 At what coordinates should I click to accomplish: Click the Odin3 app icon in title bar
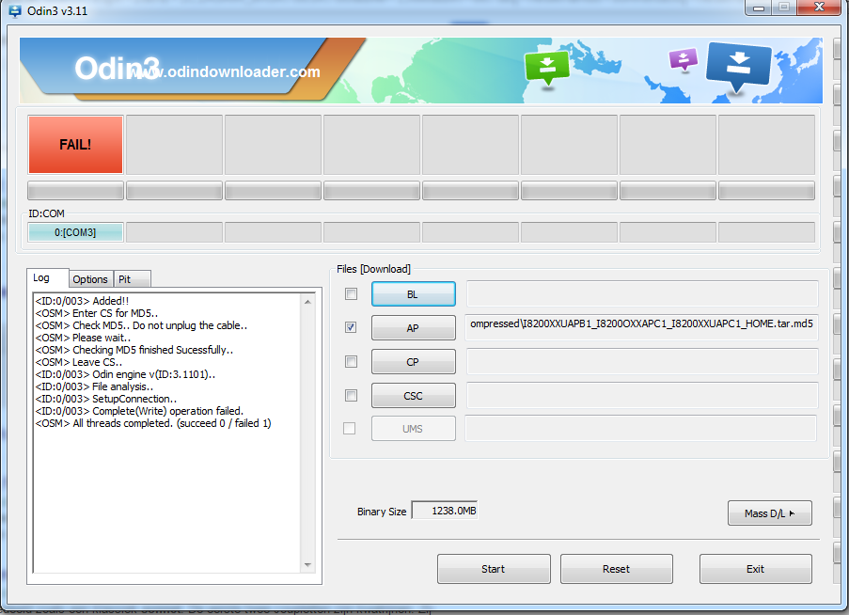click(15, 10)
